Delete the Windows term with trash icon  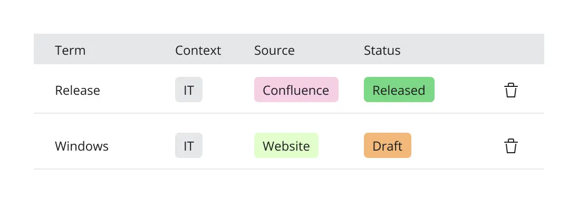[511, 146]
